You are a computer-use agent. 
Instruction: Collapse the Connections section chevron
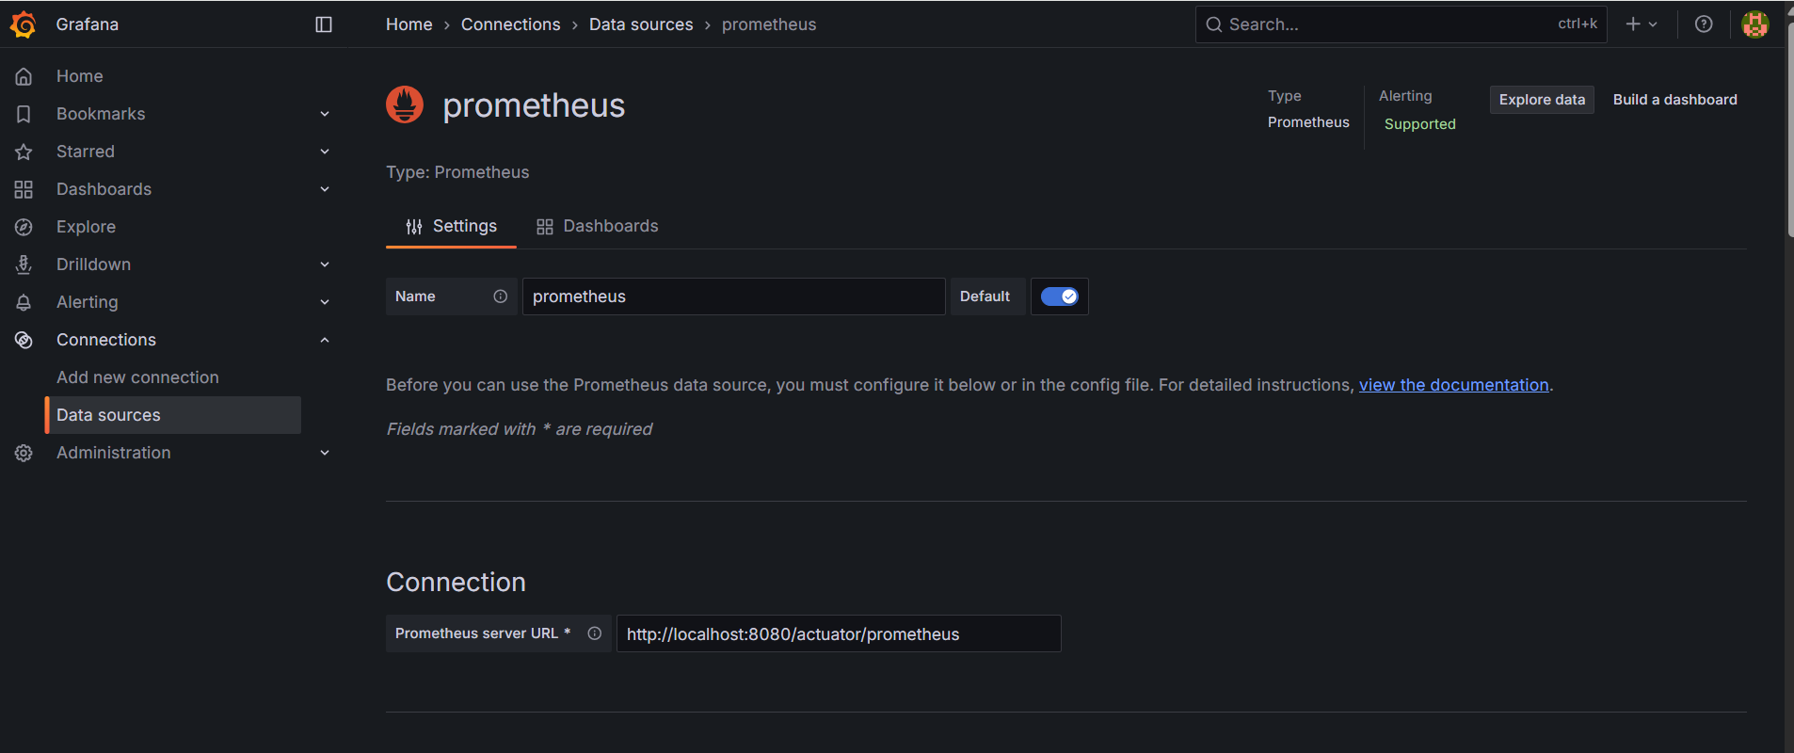(325, 340)
